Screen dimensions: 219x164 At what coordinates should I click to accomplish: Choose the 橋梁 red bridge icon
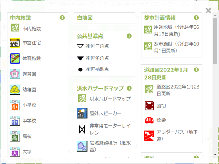tap(149, 120)
